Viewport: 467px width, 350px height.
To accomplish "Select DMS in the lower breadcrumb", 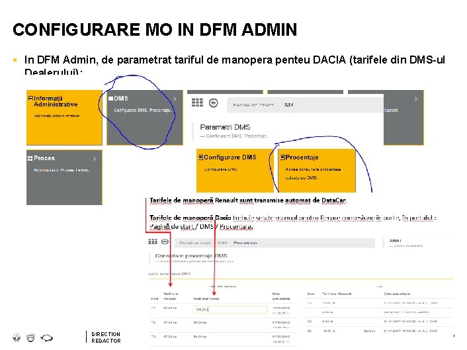I will pos(222,243).
